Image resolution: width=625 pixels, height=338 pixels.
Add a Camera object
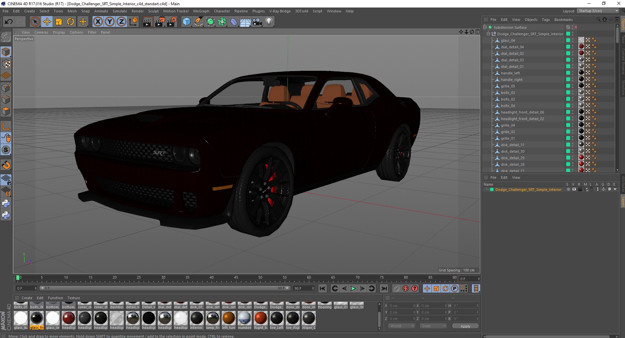(257, 22)
